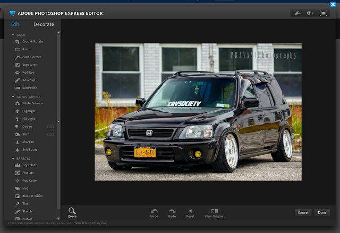
Task: Select the Tint eyedropper icon
Action: point(18,204)
